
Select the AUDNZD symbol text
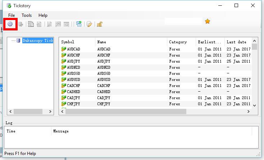tap(73, 67)
